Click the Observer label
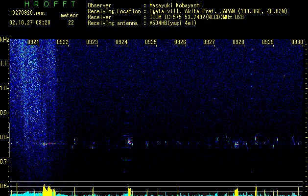Screen dimensions: 308x196 pos(99,5)
